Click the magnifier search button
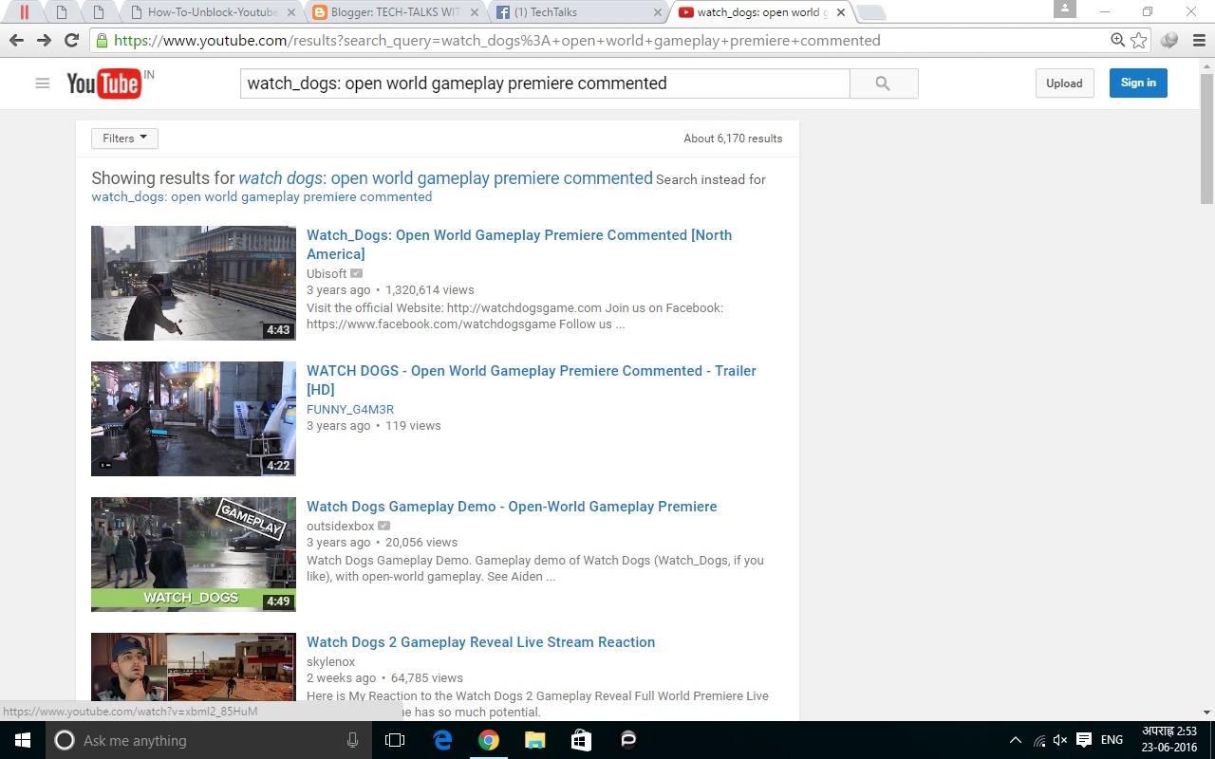The width and height of the screenshot is (1215, 759). coord(883,83)
